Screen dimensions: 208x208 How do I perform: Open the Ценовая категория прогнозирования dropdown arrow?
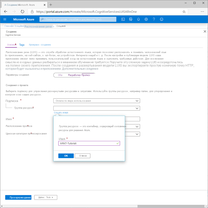tap(137, 134)
